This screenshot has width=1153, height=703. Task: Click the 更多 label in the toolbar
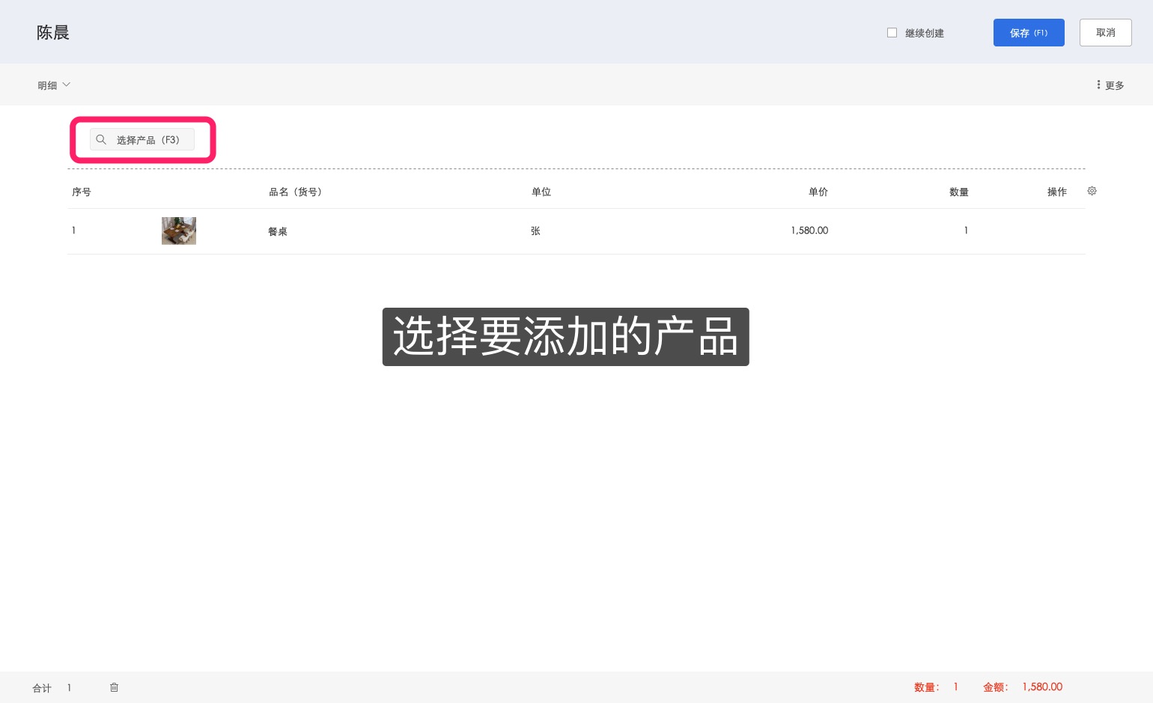point(1114,85)
